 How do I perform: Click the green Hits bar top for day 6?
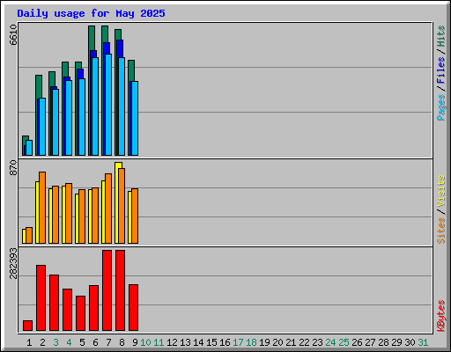(92, 38)
